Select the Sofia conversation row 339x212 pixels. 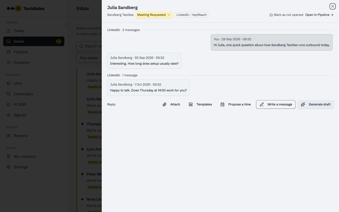point(89,105)
